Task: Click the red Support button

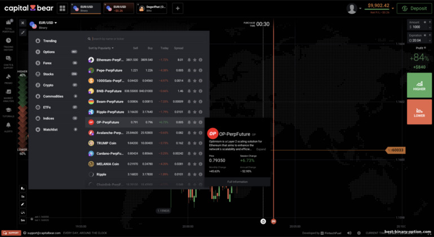Action: tap(11, 233)
